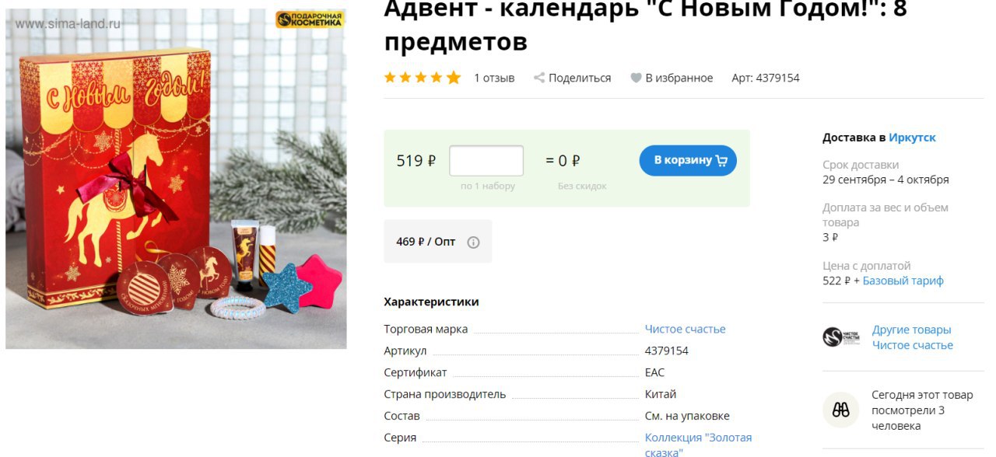
Task: Click the Чистое счастье brand logo icon
Action: 841,337
